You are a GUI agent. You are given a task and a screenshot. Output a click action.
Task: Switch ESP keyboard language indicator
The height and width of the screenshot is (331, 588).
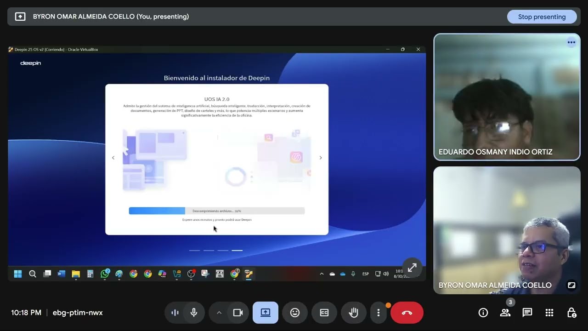click(366, 274)
